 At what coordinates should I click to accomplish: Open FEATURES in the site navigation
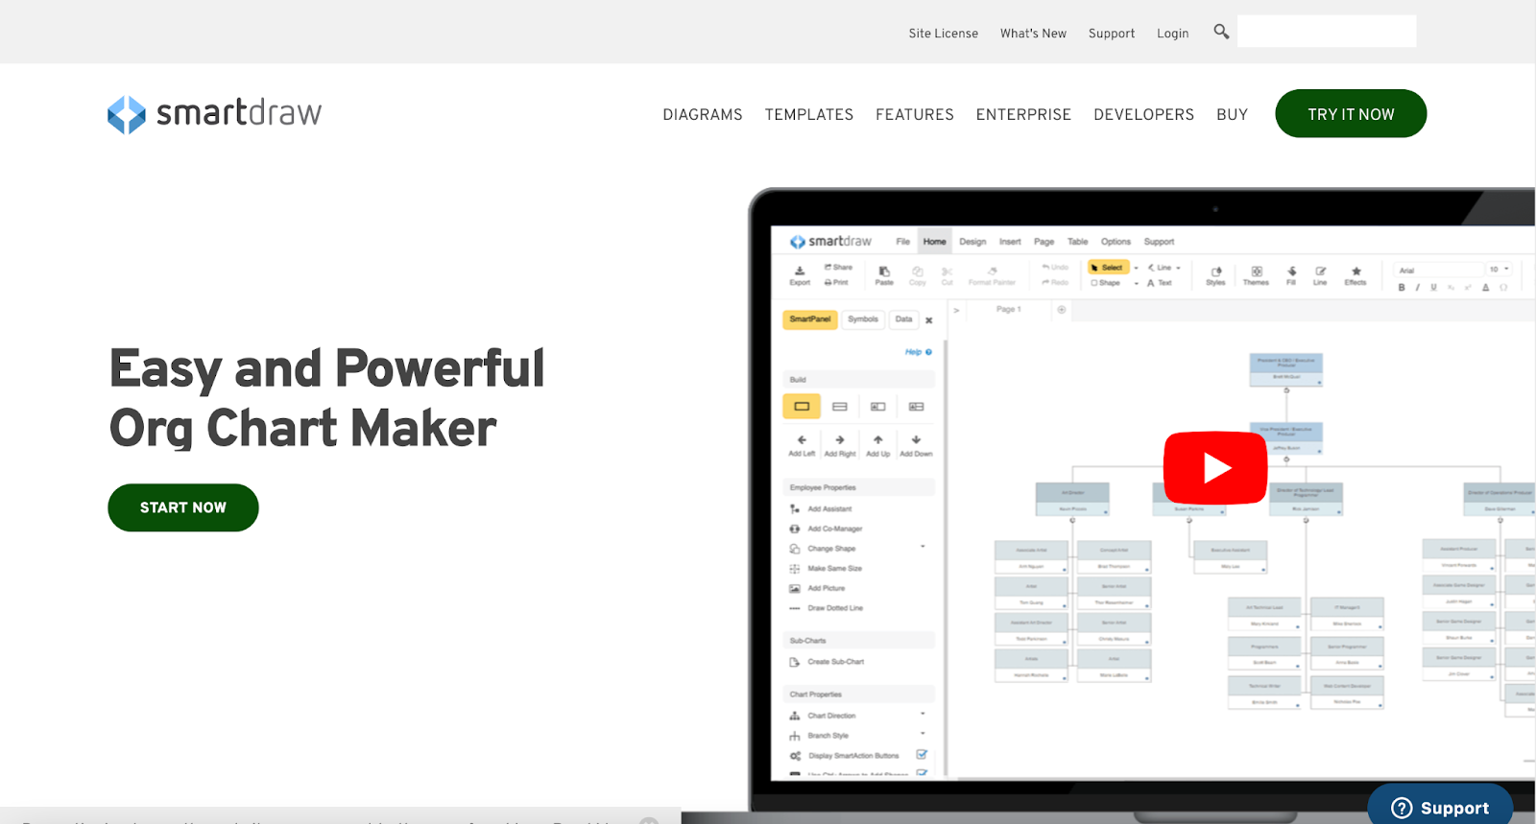click(915, 114)
